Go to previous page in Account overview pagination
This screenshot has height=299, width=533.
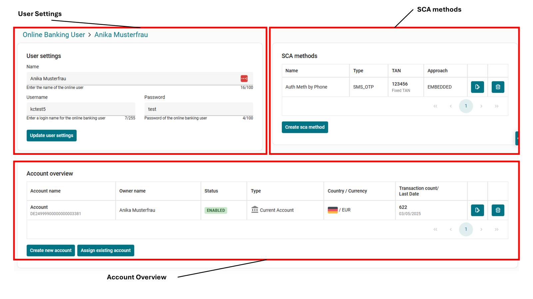pos(451,230)
